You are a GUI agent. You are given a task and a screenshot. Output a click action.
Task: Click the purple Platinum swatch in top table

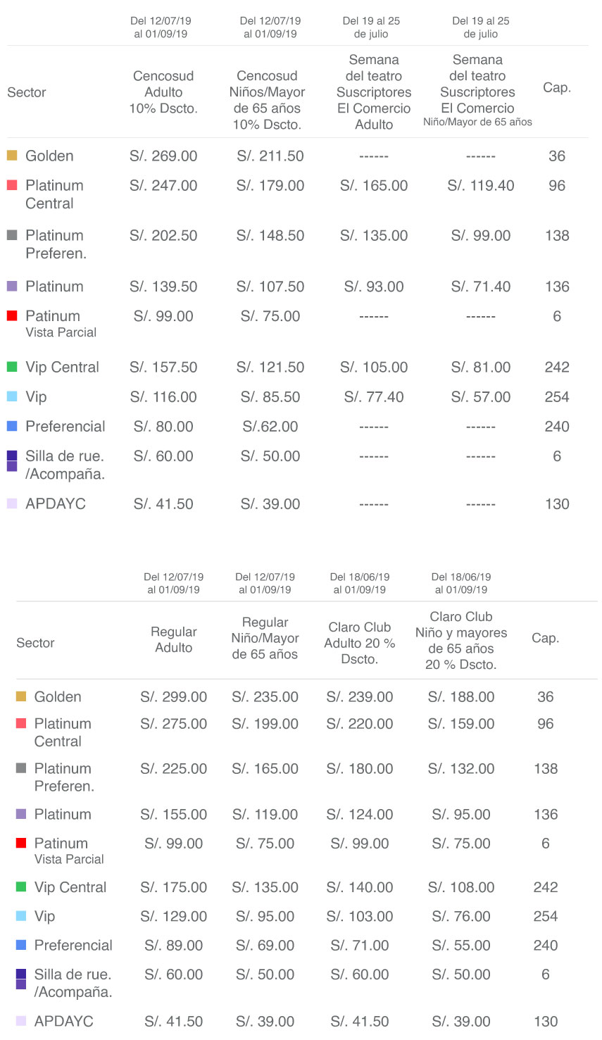(x=12, y=286)
